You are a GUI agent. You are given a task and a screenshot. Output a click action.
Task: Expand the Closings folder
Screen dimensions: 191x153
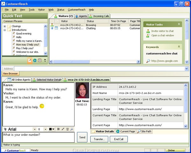pos(5,26)
